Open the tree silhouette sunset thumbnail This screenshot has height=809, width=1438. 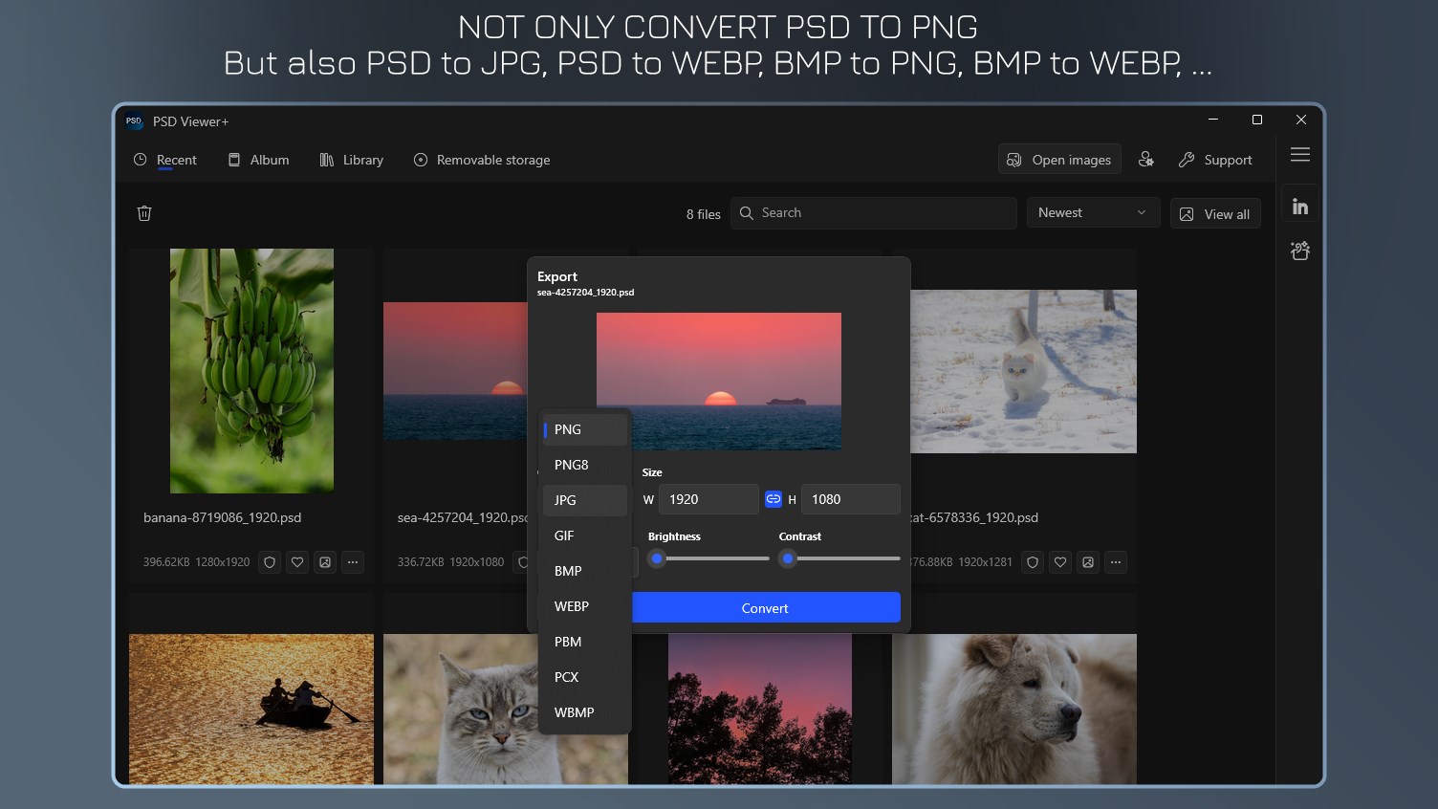pyautogui.click(x=760, y=709)
